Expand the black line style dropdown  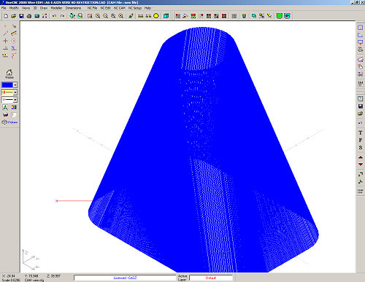click(x=15, y=100)
